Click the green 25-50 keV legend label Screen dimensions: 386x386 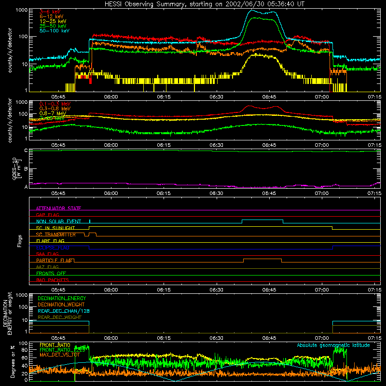(53, 26)
